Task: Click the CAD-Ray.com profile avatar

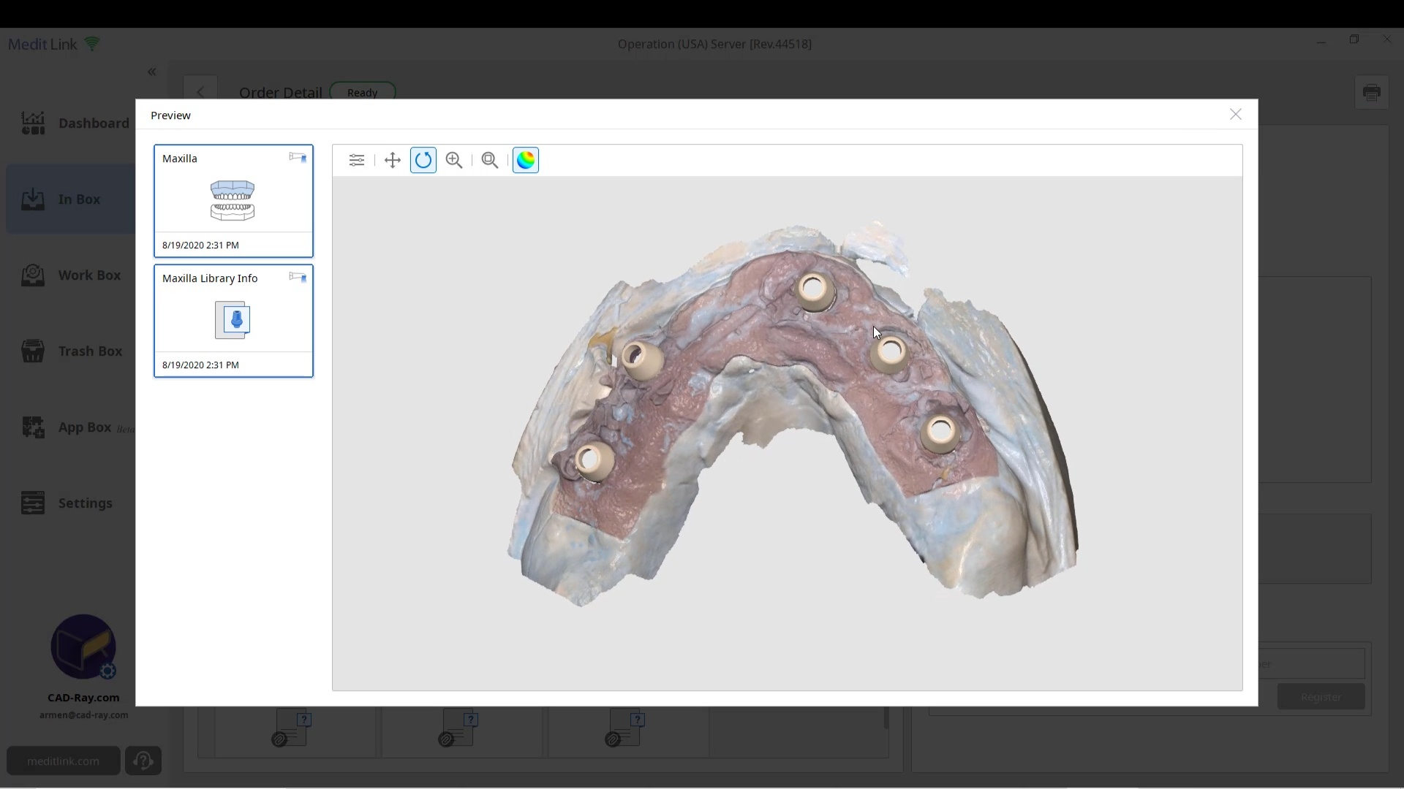Action: point(83,647)
